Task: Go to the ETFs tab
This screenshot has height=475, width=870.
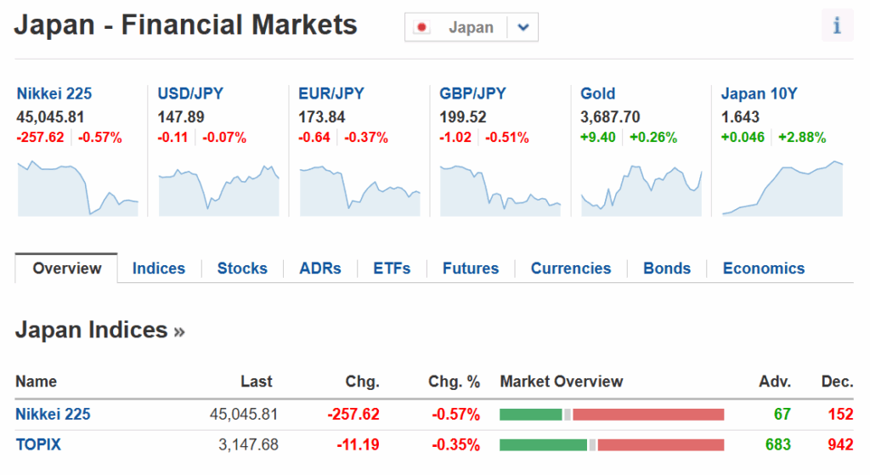Action: (392, 269)
